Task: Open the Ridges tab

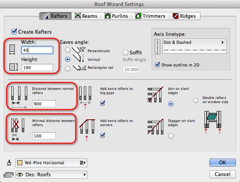Action: 184,16
